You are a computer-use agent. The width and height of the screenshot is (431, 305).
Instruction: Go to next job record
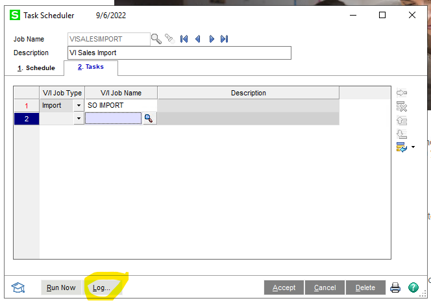(212, 39)
